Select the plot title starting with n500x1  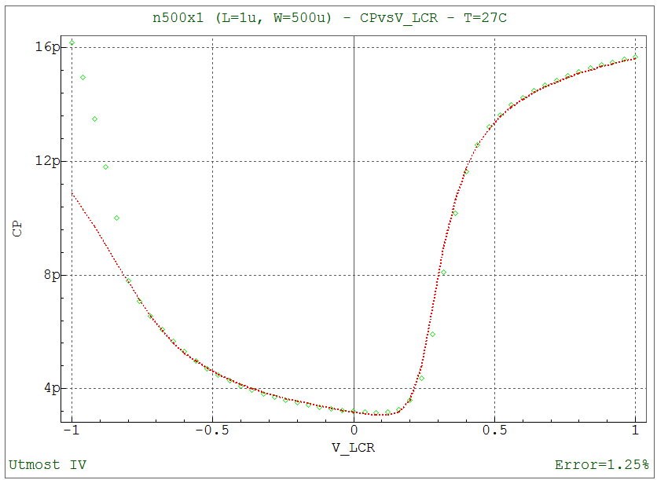click(x=329, y=18)
